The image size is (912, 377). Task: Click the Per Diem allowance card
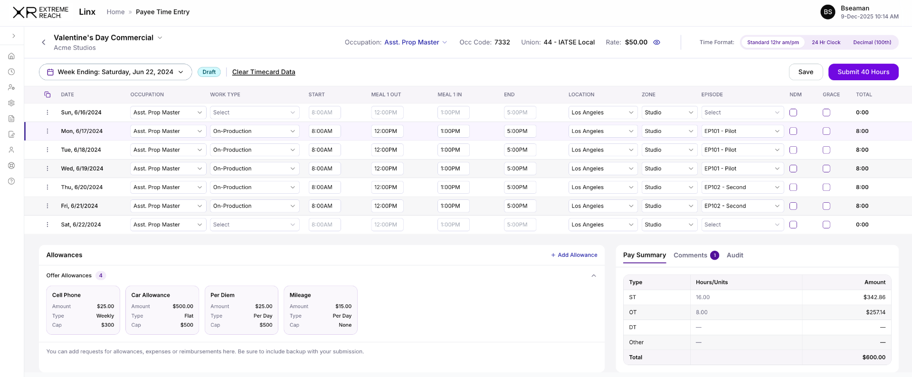click(x=241, y=310)
